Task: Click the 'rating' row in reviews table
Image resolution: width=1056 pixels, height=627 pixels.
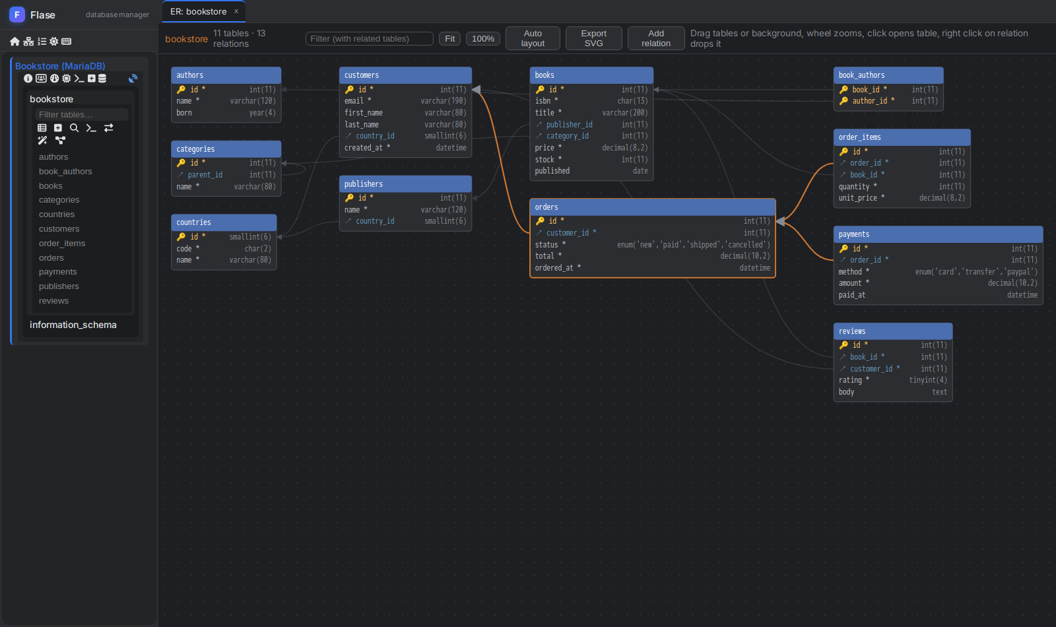Action: (893, 380)
